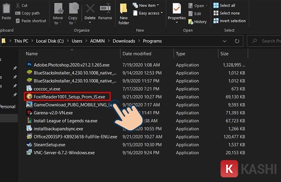Viewport: 281px width, 182px height.
Task: Open the New item dropdown
Action: coord(146,5)
